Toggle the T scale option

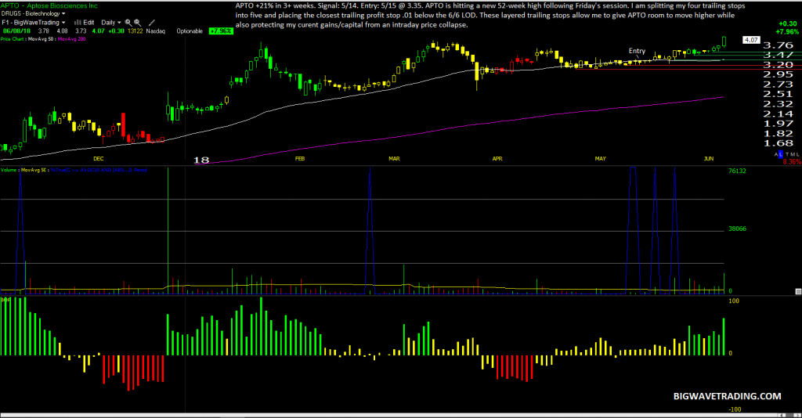787,154
